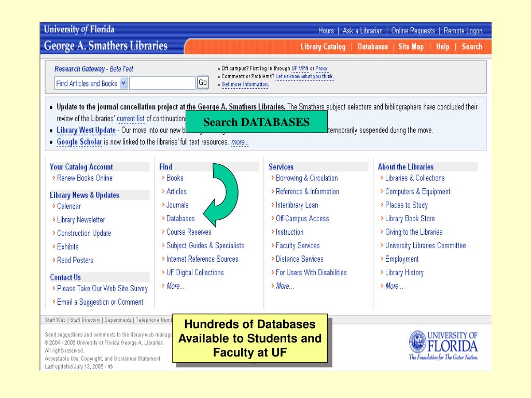Open Subject Guides & Specialists
Viewport: 531px width, 398px height.
tap(205, 246)
